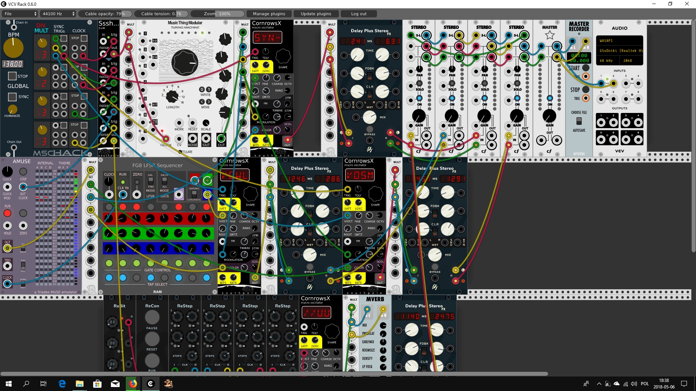The width and height of the screenshot is (696, 391).
Task: Flip the CHOOSE FILE/AUTOSAVE switch
Action: click(579, 121)
